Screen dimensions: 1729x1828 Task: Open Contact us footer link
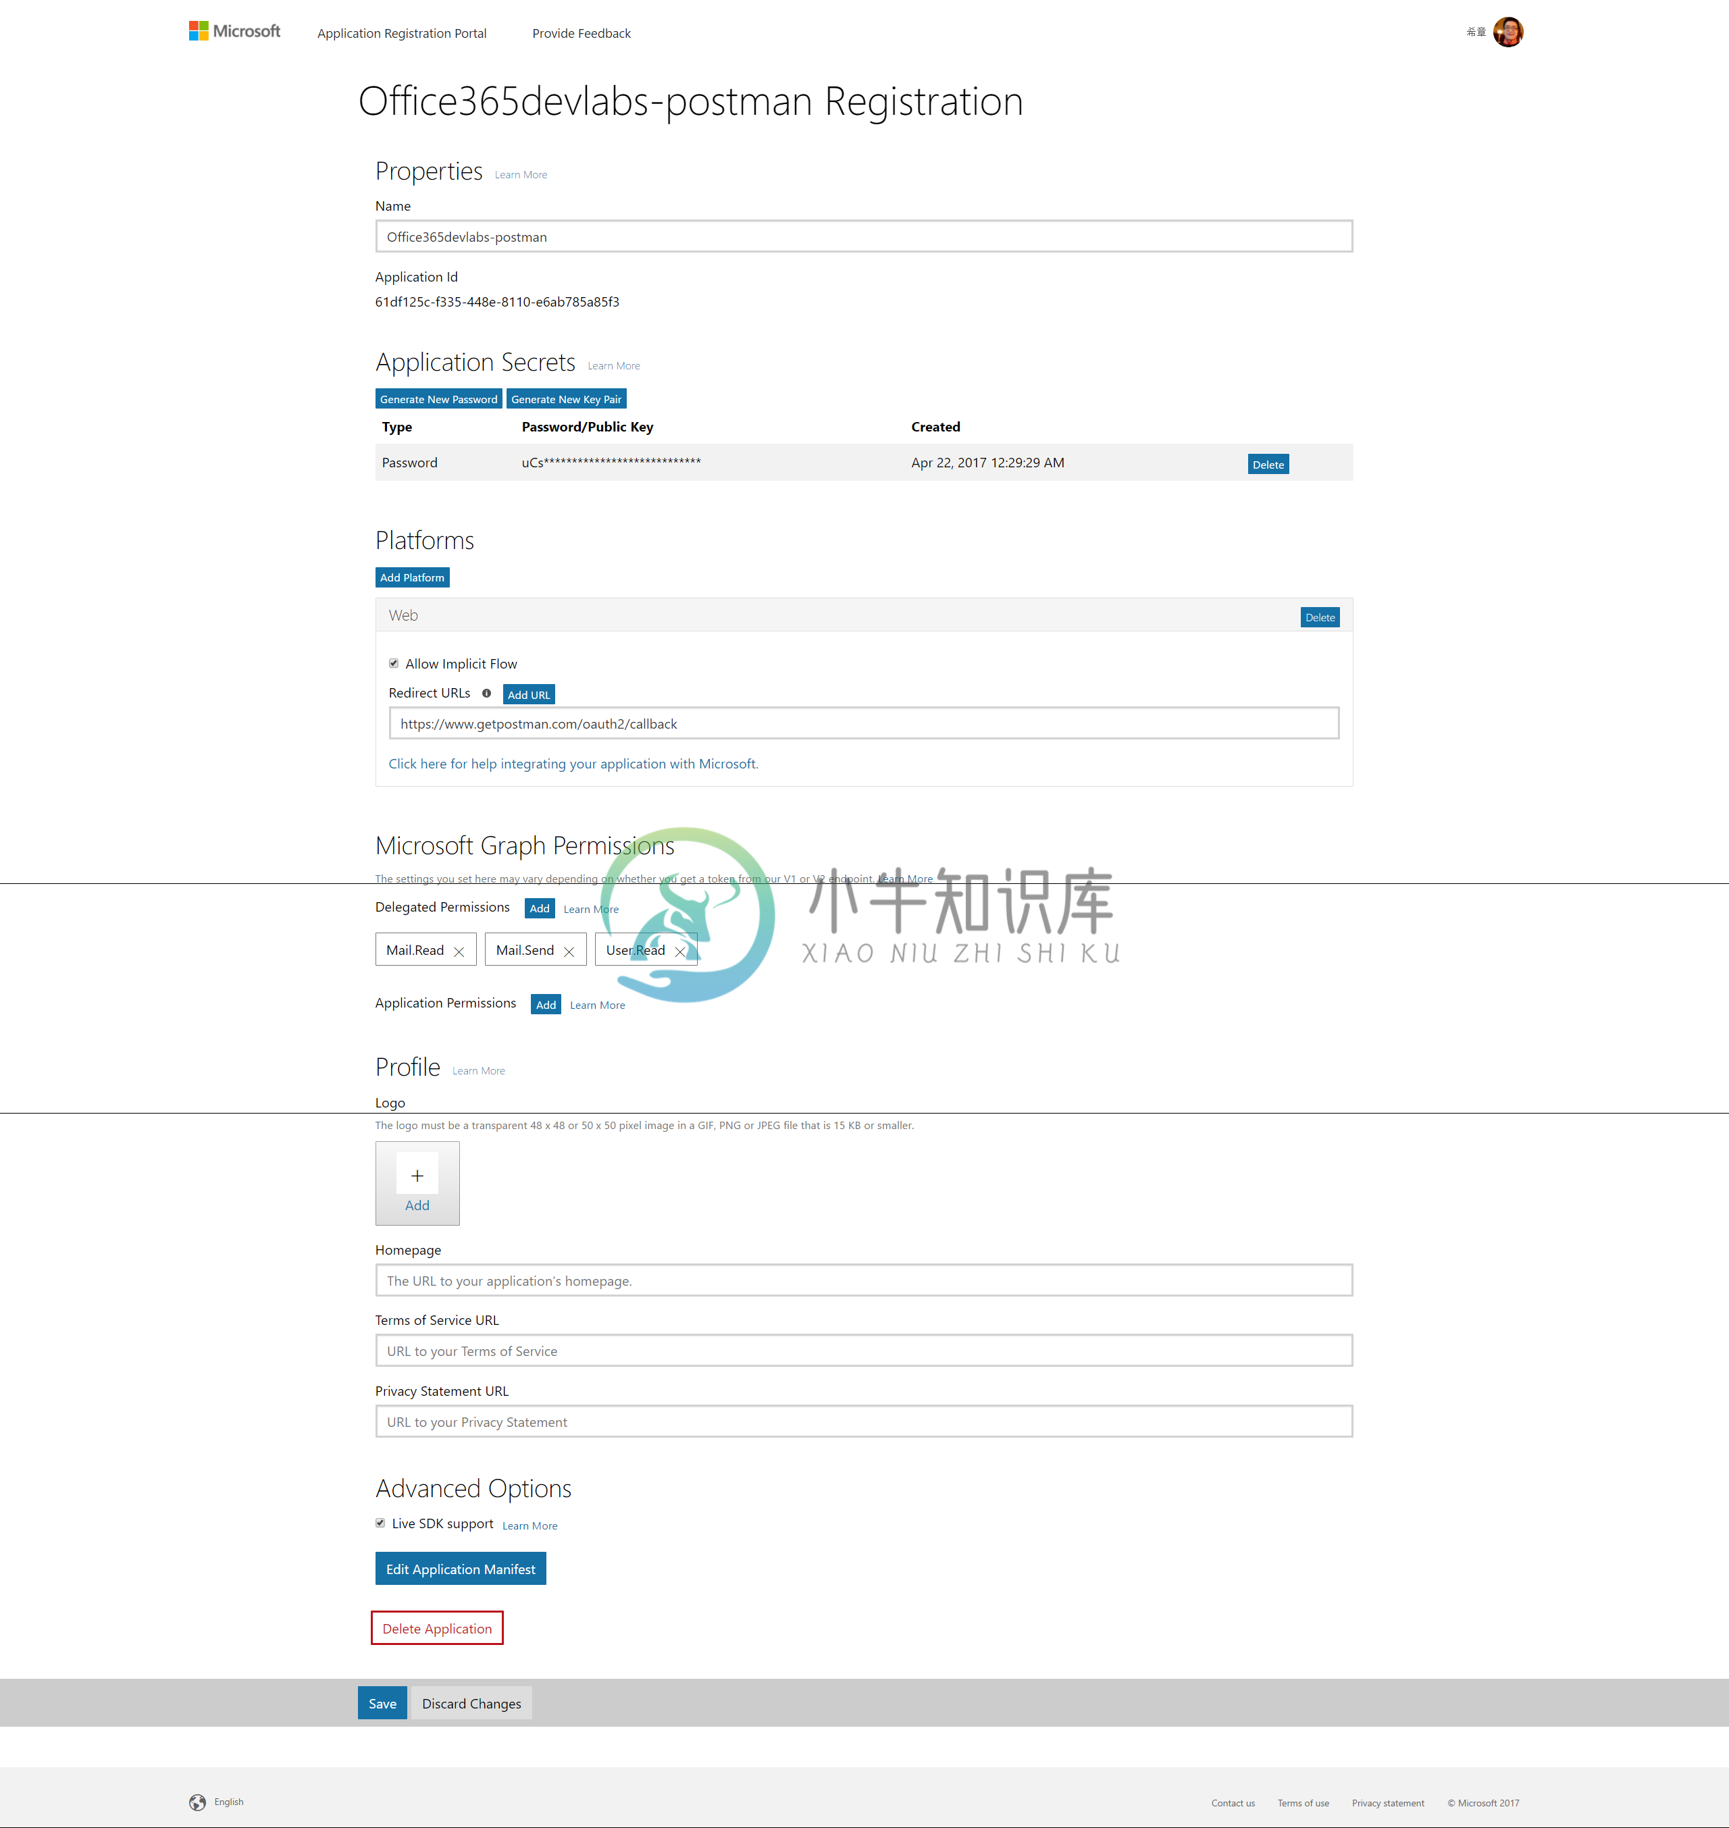point(1232,1803)
